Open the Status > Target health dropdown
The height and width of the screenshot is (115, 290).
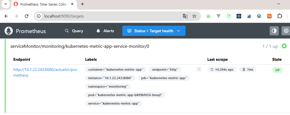[x=154, y=31]
